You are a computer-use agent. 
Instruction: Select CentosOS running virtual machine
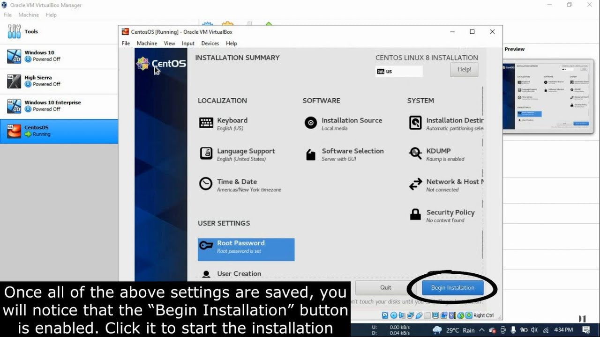(59, 131)
